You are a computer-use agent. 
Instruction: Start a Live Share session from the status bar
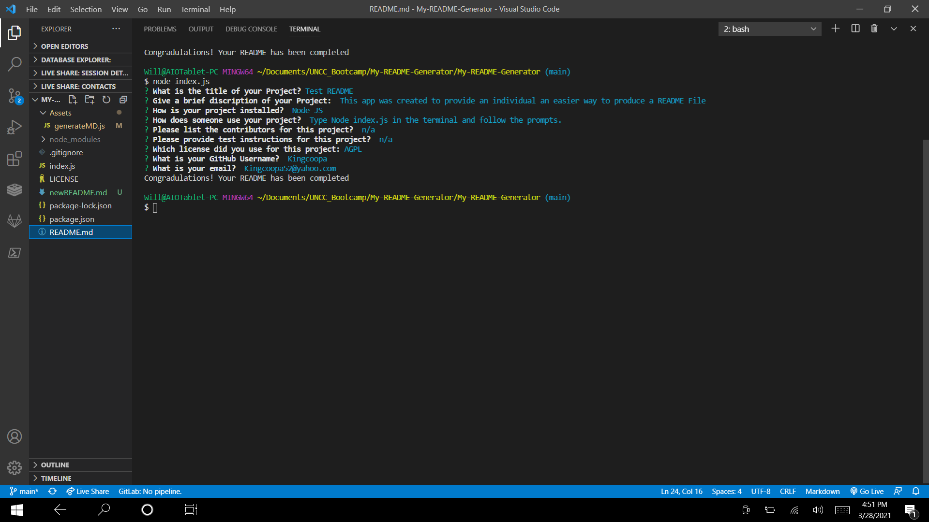click(88, 491)
